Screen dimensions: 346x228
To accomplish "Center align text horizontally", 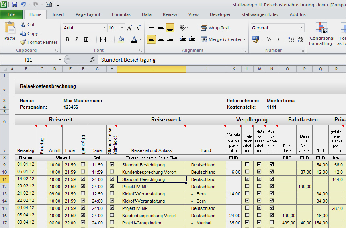I will click(161, 39).
